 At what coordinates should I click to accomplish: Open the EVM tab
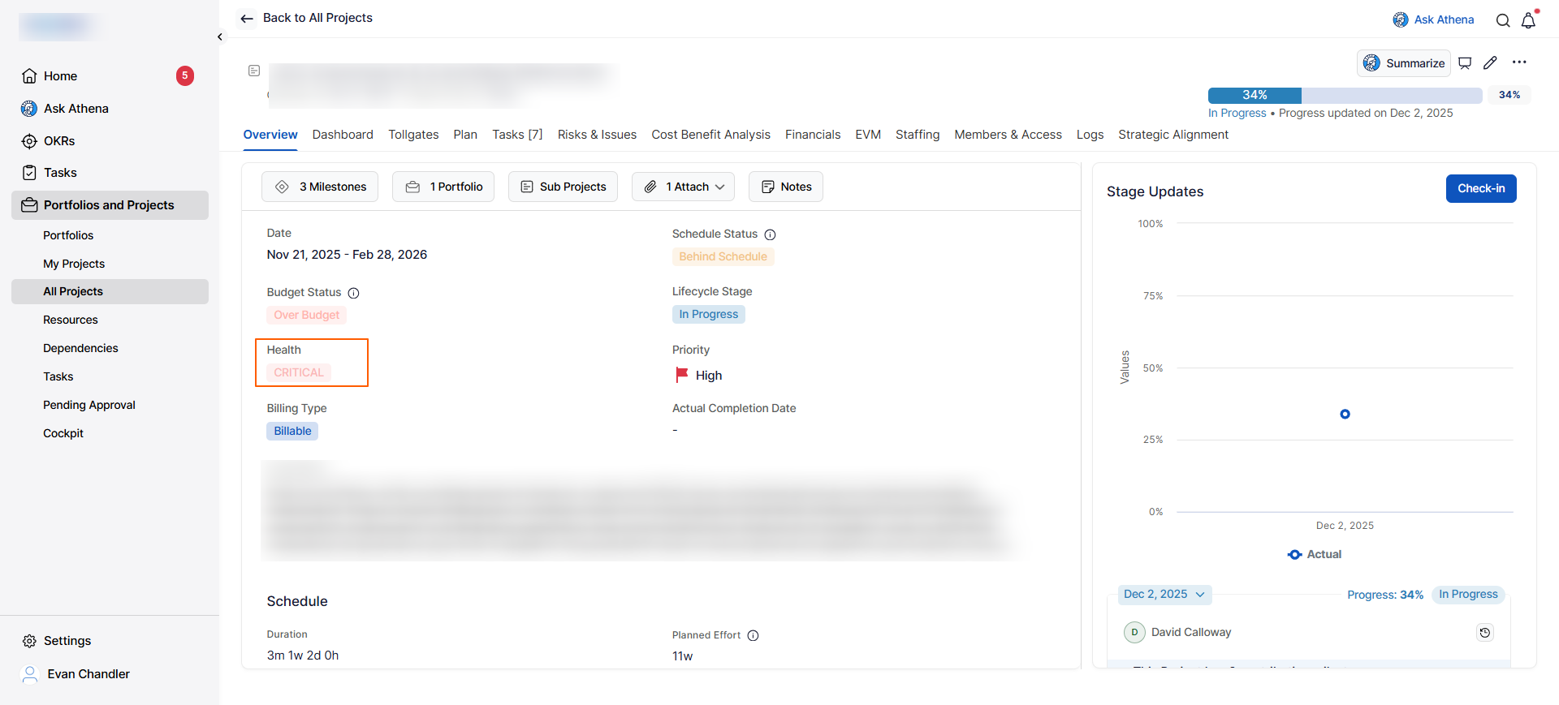(x=868, y=135)
